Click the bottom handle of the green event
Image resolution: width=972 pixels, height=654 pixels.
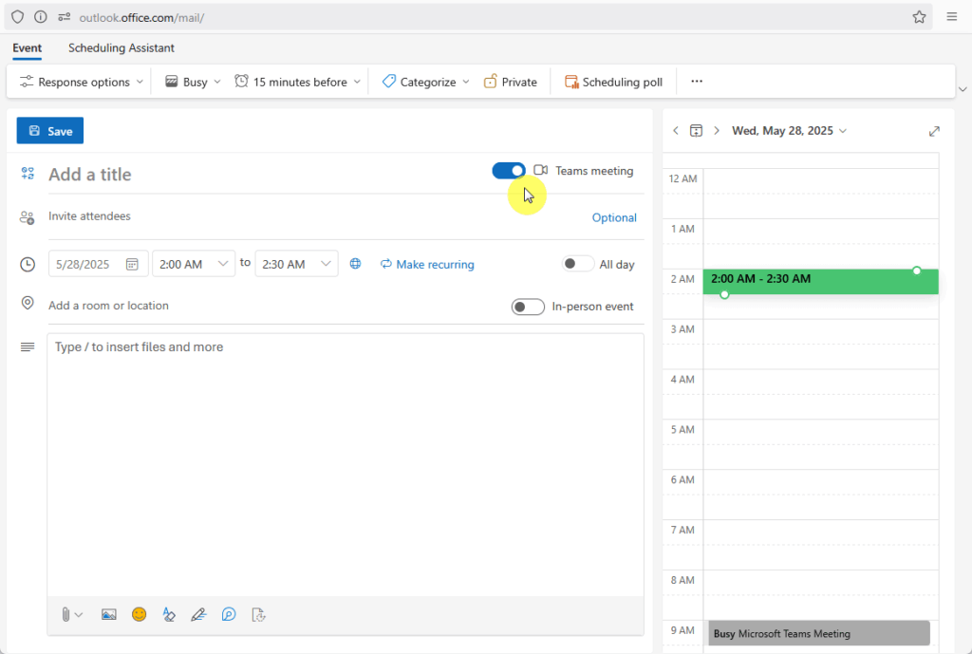click(724, 294)
